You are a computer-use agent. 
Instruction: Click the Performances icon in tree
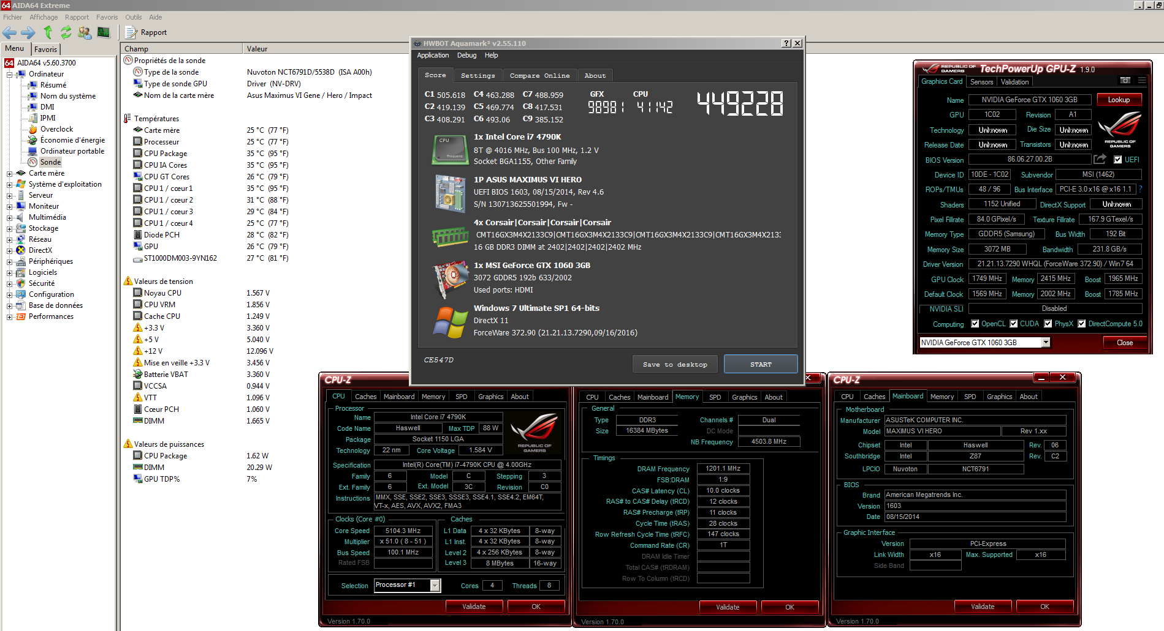click(x=21, y=316)
